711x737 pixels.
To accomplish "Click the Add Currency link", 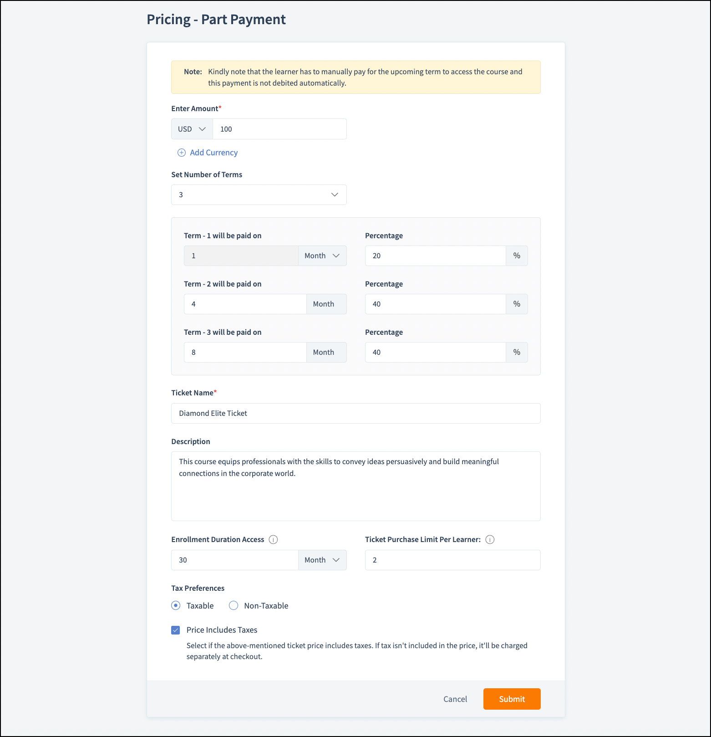I will [x=213, y=153].
